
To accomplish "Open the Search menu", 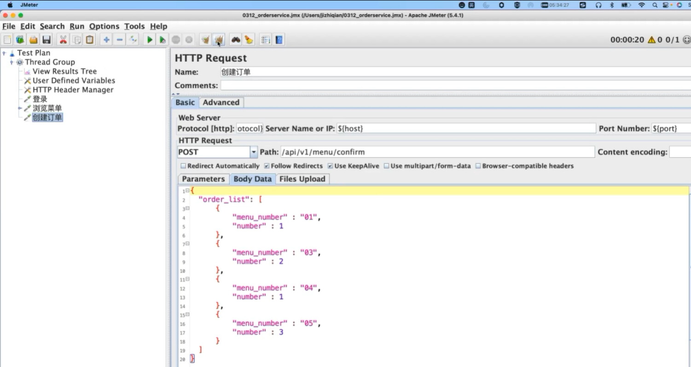I will point(52,27).
